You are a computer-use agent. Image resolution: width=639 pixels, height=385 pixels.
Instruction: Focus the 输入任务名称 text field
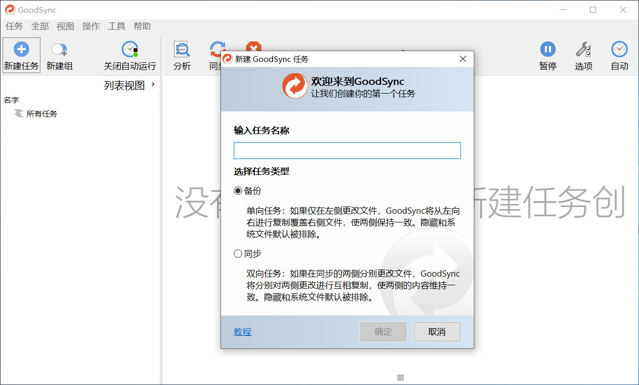click(x=347, y=150)
